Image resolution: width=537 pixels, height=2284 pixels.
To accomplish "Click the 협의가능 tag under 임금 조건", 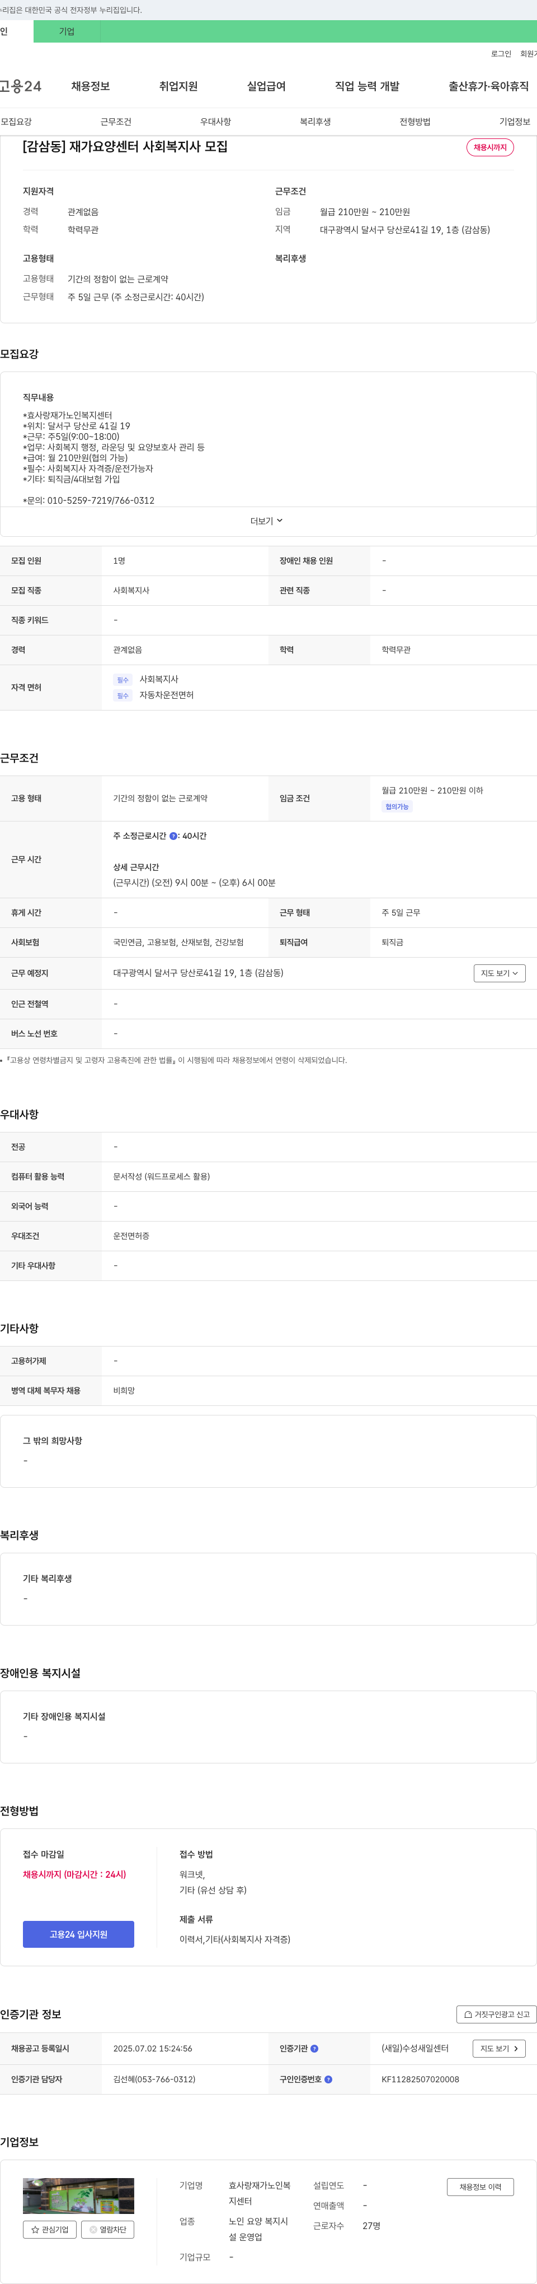I will click(x=397, y=807).
